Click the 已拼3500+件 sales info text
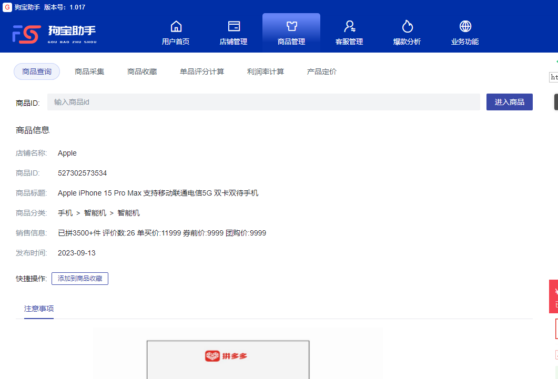558x379 pixels. click(x=162, y=233)
